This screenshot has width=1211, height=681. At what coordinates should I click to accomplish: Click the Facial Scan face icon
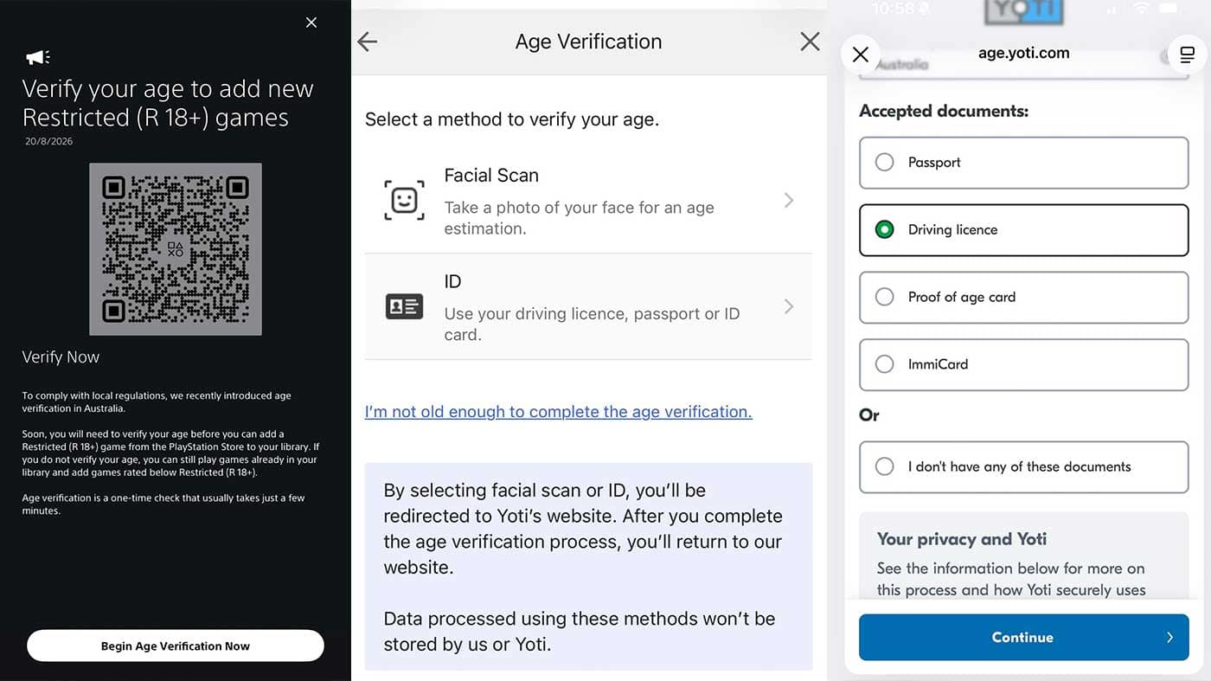coord(404,201)
